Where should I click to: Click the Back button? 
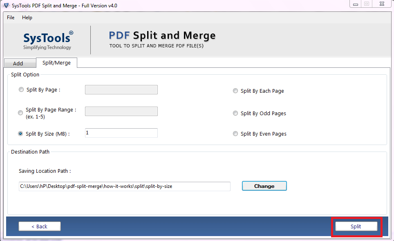click(x=39, y=226)
